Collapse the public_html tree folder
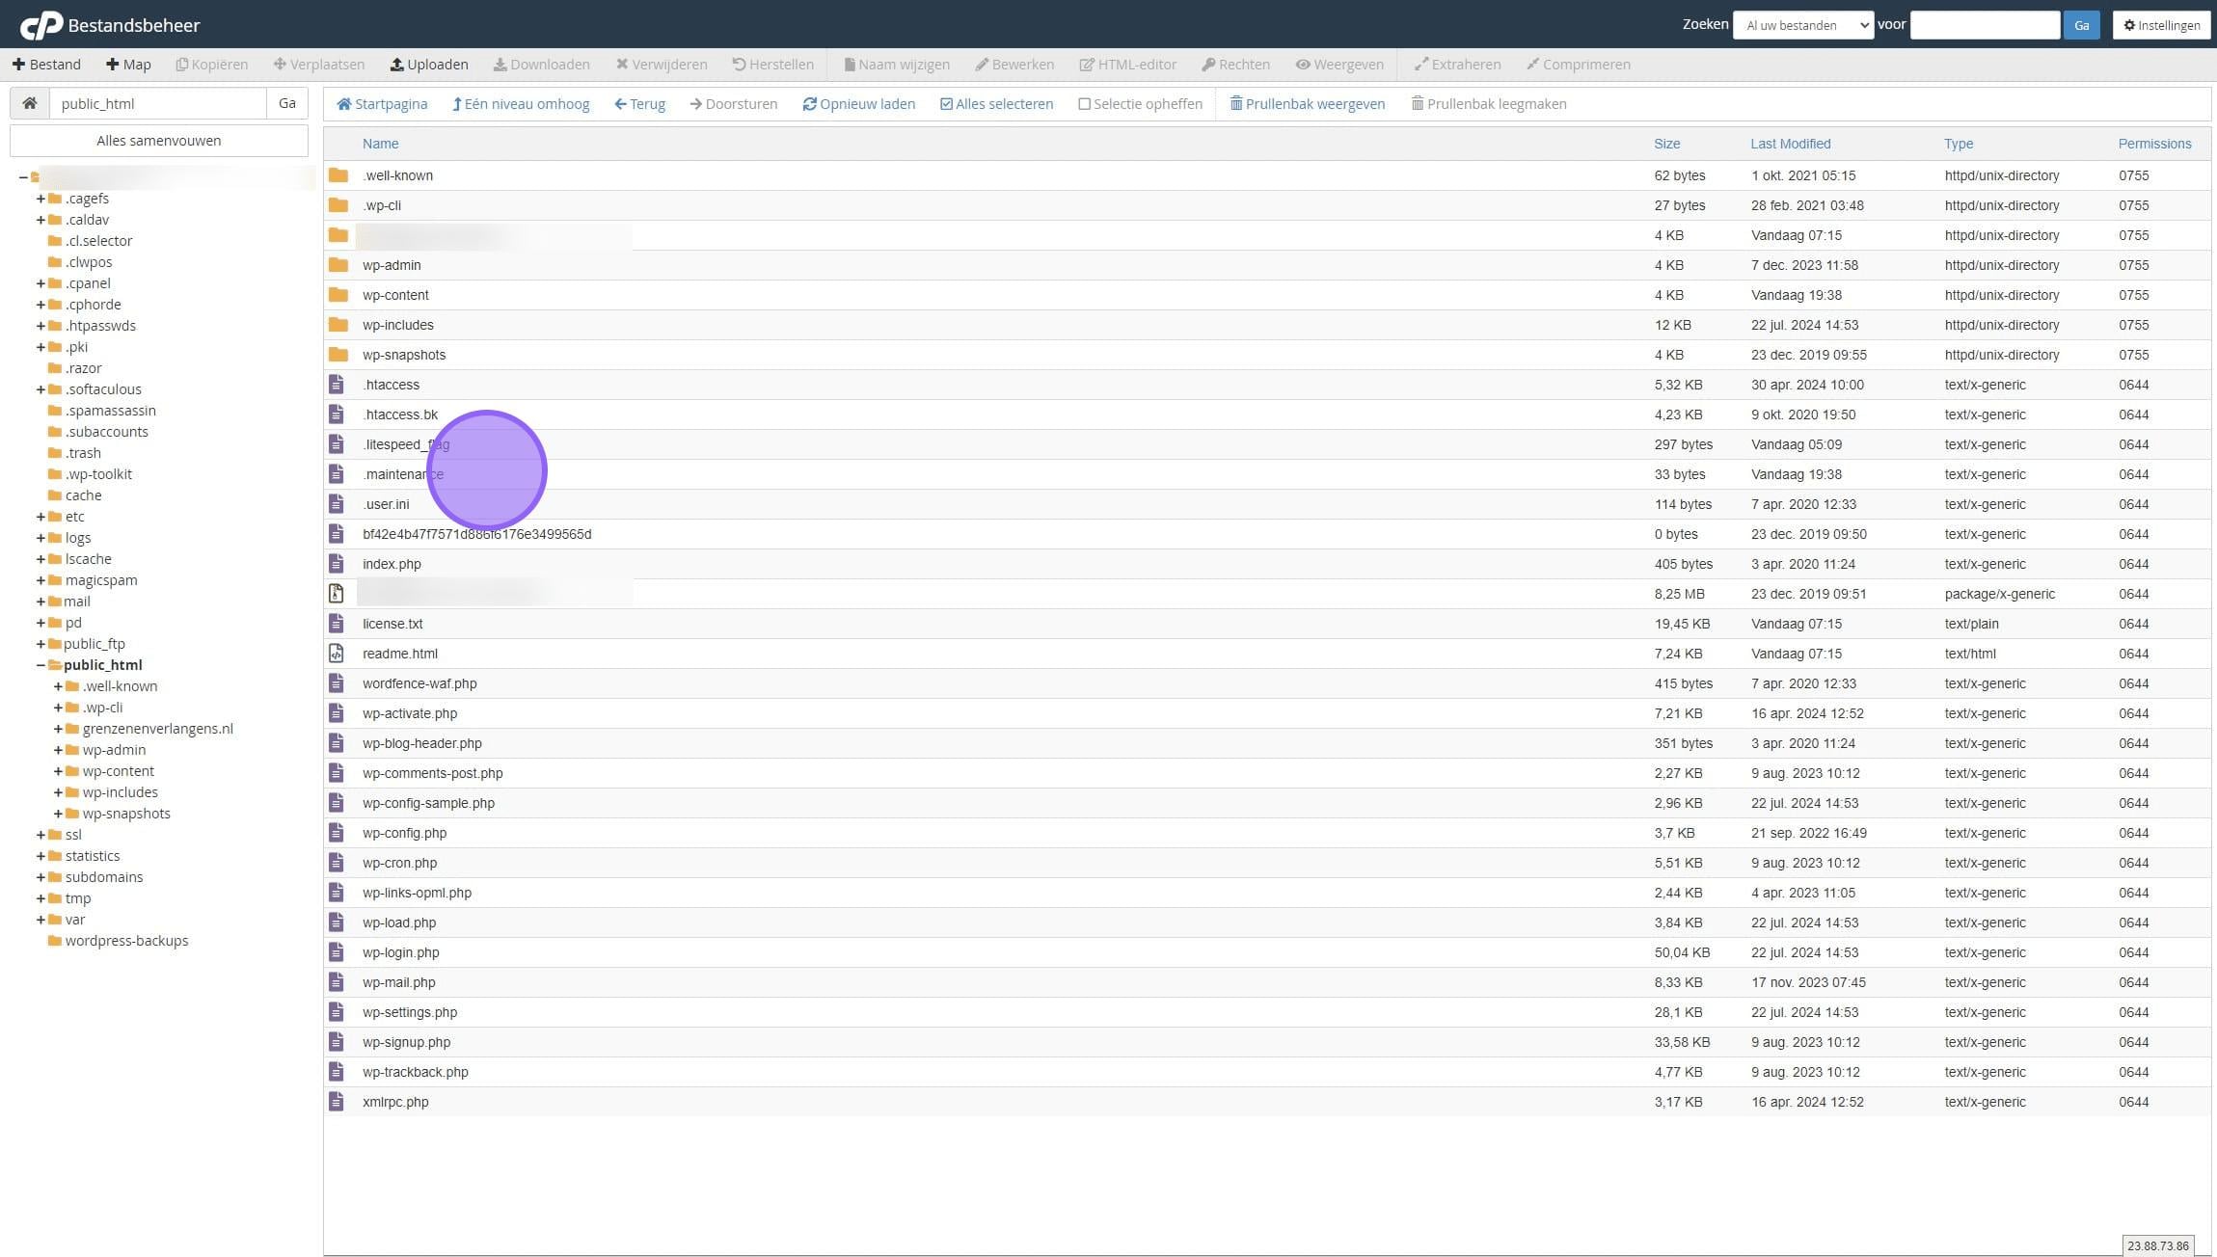 point(41,665)
